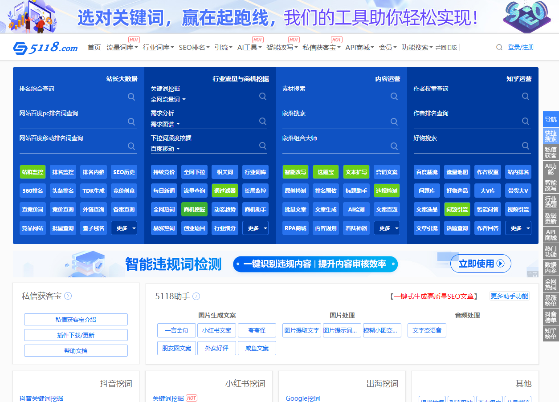
Task: Select 知乎榜单 tab in right sidebar
Action: (551, 333)
